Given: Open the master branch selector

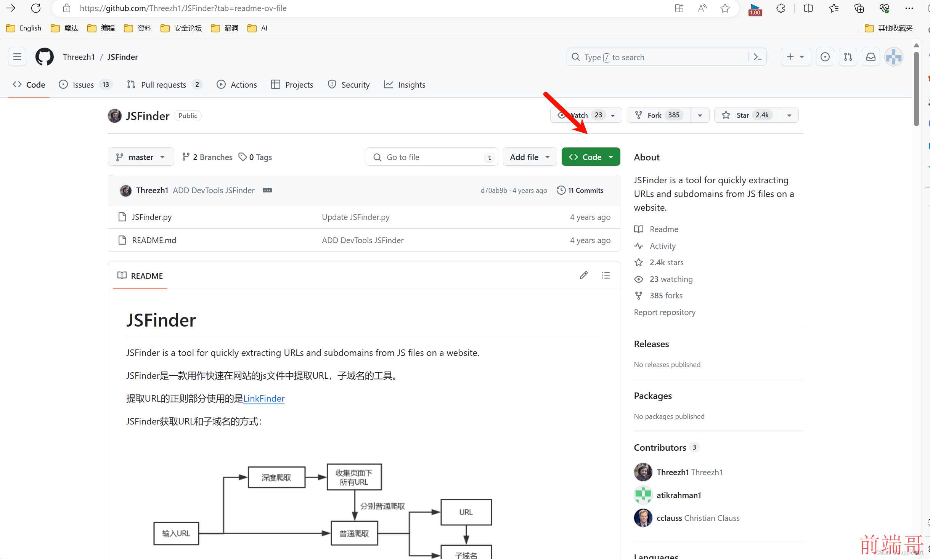Looking at the screenshot, I should click(141, 157).
